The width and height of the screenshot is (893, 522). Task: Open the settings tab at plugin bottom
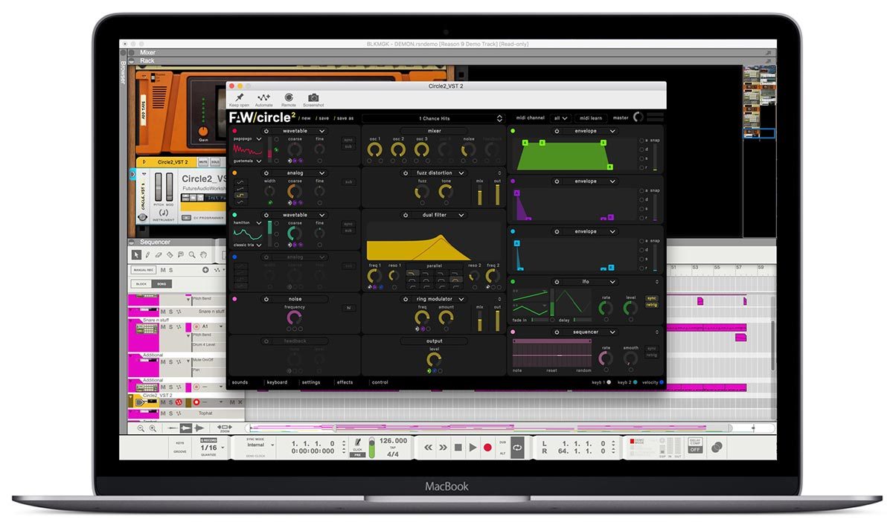point(311,382)
